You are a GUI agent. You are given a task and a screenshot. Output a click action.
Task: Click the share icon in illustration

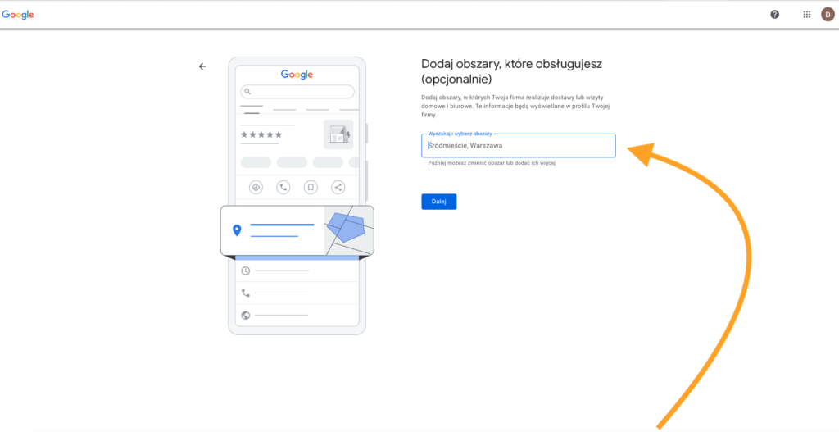pos(338,187)
